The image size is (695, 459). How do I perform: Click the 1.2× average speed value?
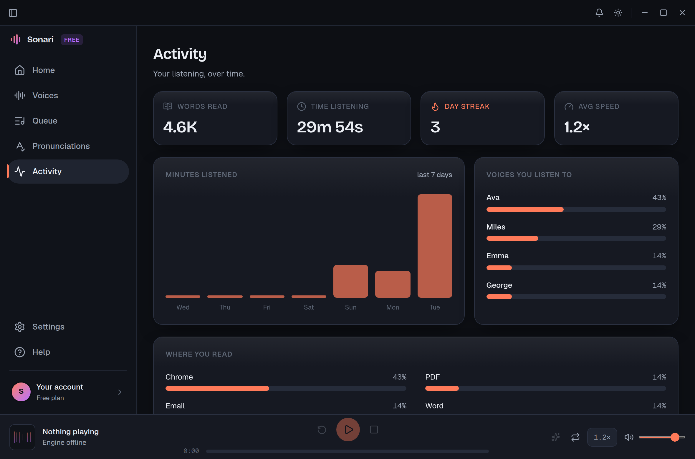click(x=577, y=127)
